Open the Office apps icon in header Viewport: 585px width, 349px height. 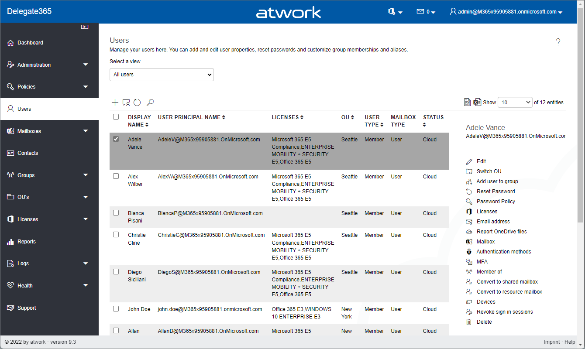click(x=395, y=12)
